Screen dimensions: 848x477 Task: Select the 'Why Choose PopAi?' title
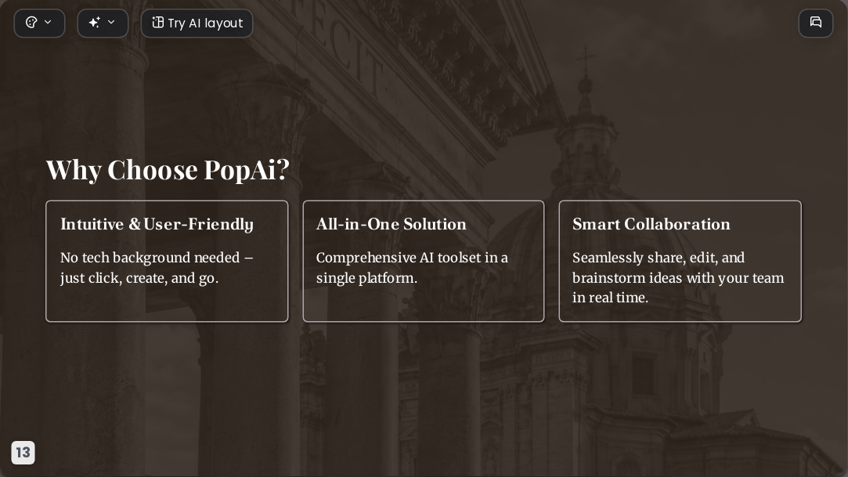click(168, 170)
